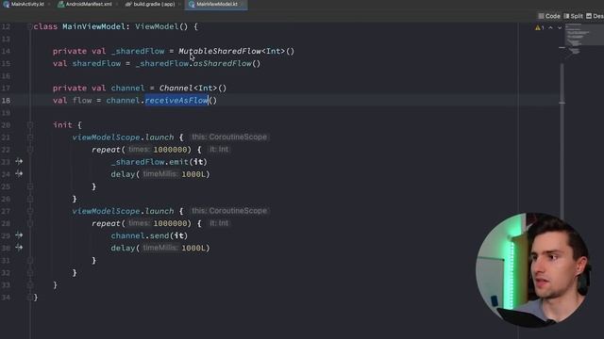604x339 pixels.
Task: Click the ViewModel() superclass on line 12
Action: pos(161,26)
